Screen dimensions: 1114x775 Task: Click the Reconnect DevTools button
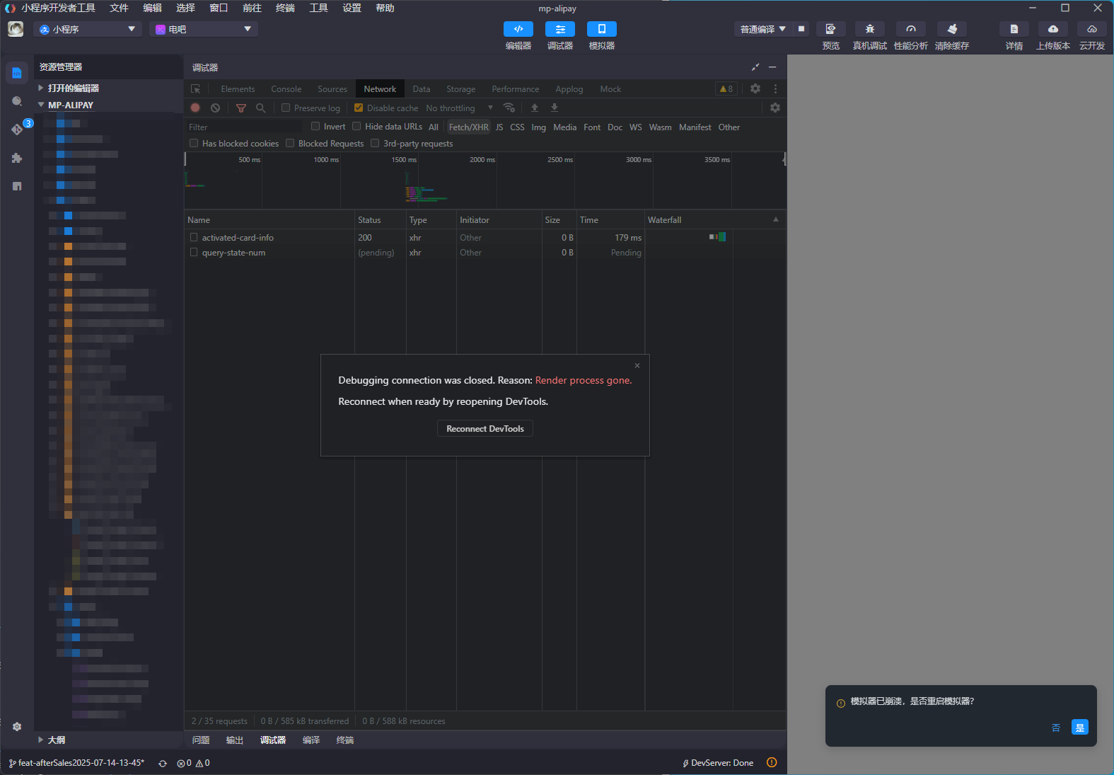485,429
